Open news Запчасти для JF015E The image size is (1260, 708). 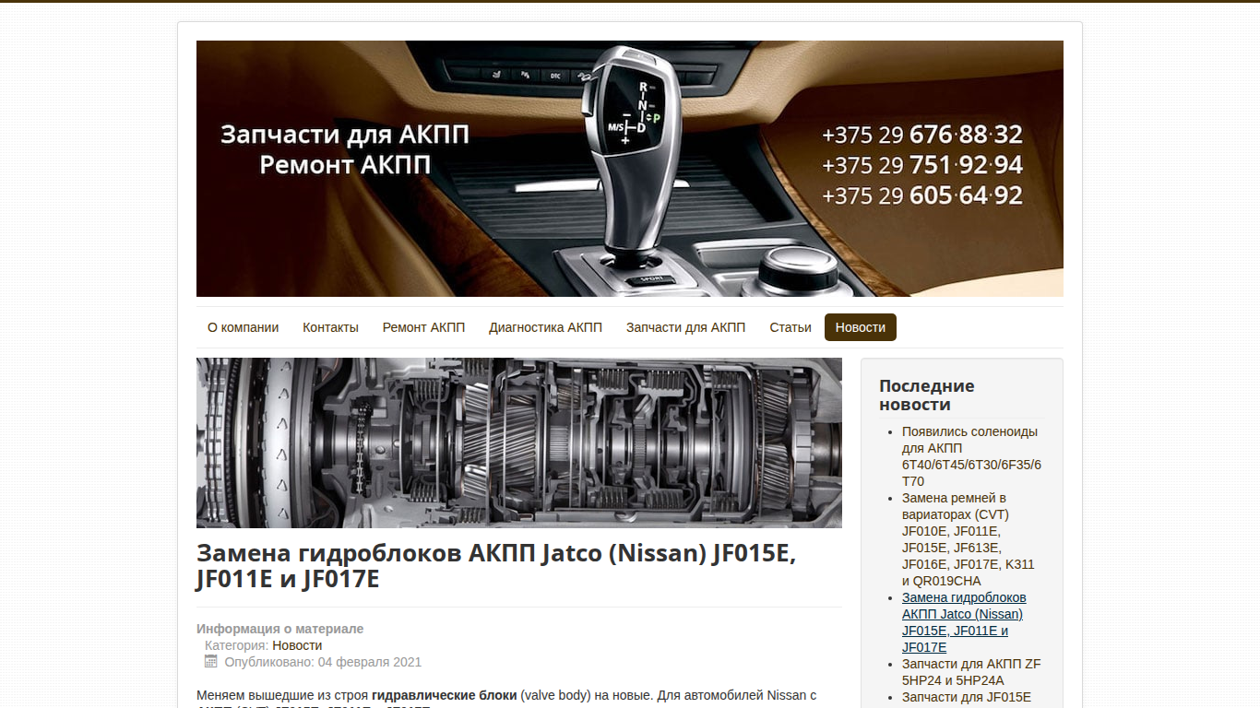click(x=967, y=697)
